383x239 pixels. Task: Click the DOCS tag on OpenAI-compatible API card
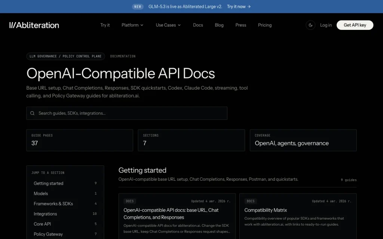click(x=130, y=201)
